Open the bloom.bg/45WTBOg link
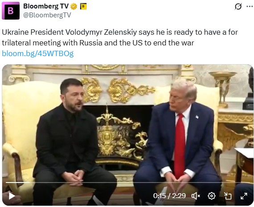254x207 pixels. (x=38, y=53)
